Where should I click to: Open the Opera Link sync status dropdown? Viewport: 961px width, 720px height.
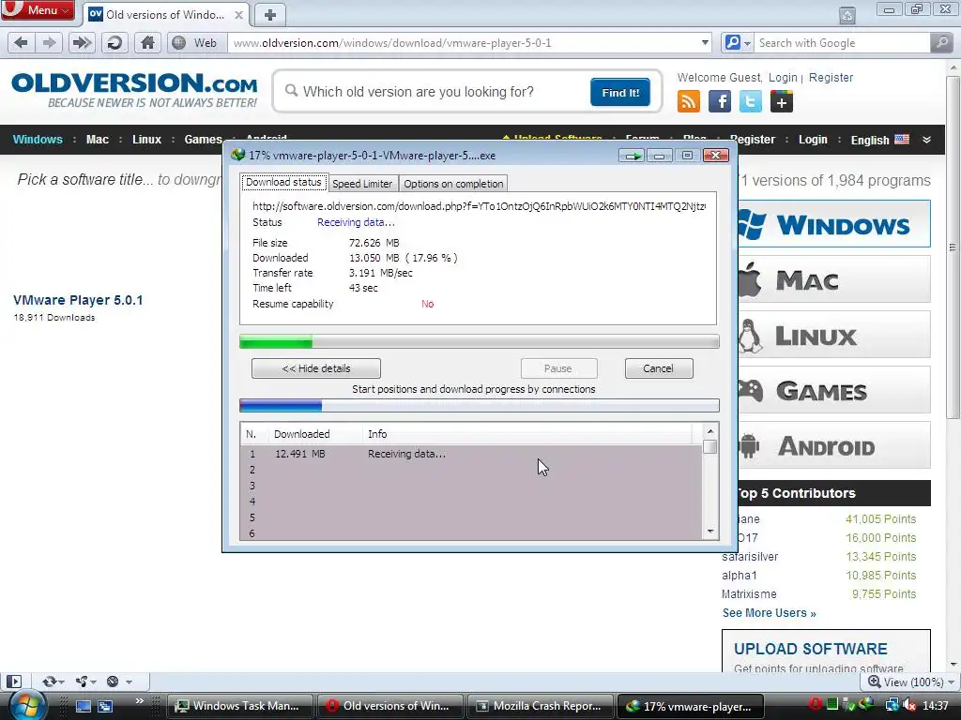click(53, 682)
